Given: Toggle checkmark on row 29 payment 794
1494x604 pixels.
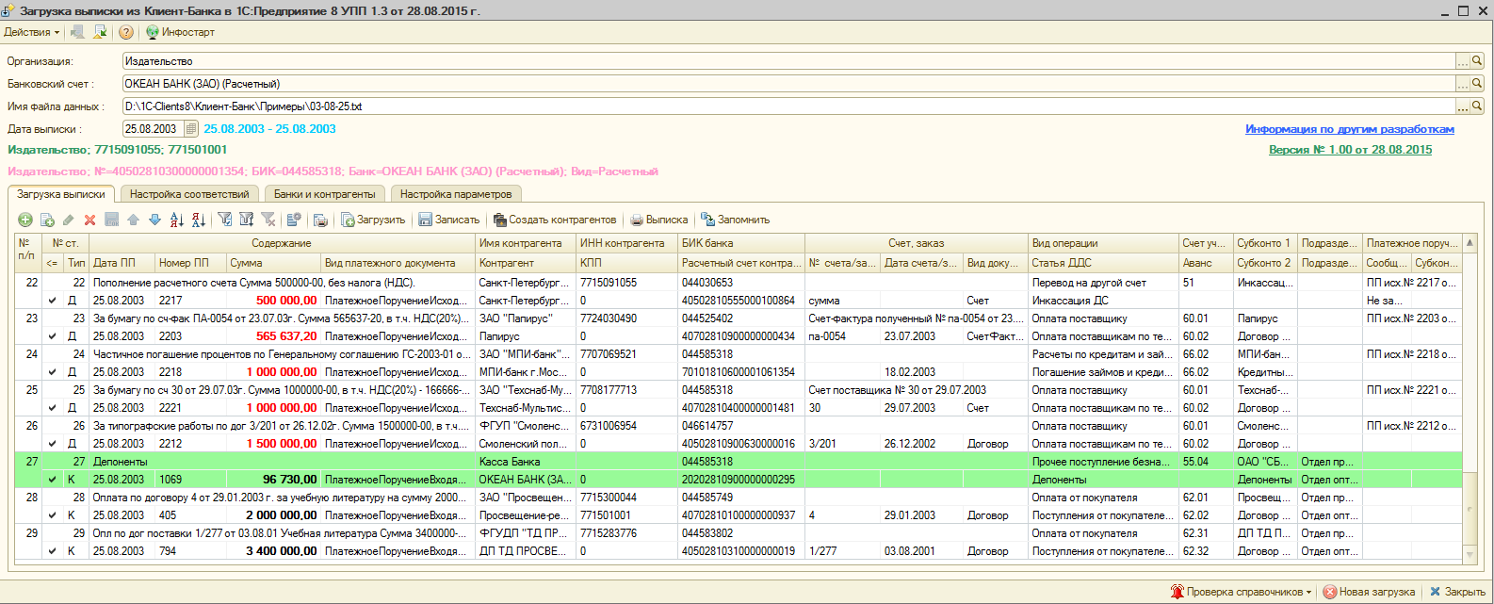Looking at the screenshot, I should pos(53,551).
